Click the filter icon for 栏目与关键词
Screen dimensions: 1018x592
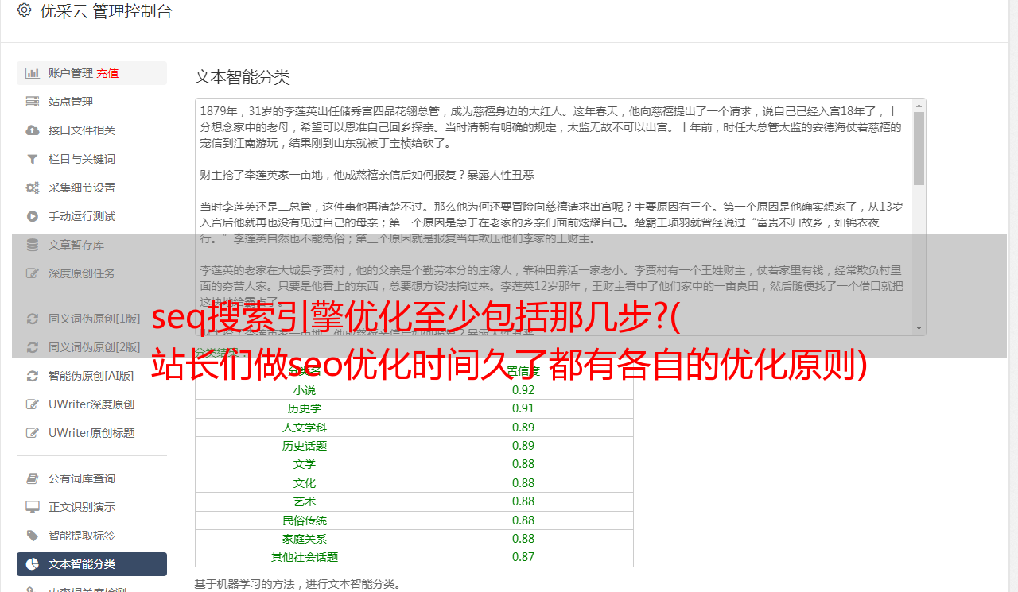coord(33,159)
